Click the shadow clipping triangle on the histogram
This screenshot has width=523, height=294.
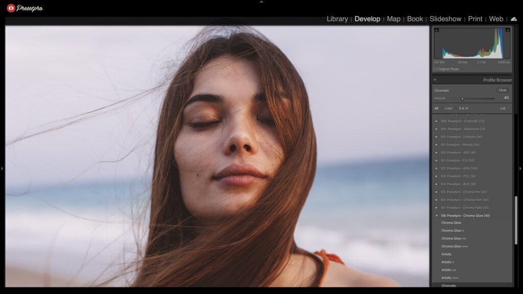coord(437,30)
